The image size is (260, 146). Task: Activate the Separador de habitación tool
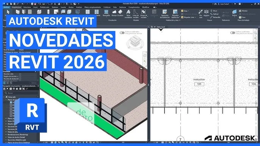click(164, 14)
